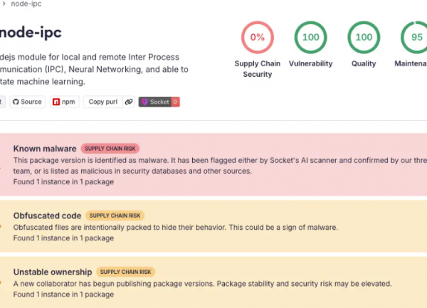Click the Quality label
The width and height of the screenshot is (427, 308).
pos(364,64)
